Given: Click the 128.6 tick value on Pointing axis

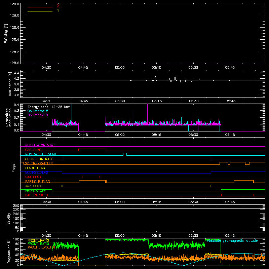Looking at the screenshot, I should coord(14,28).
